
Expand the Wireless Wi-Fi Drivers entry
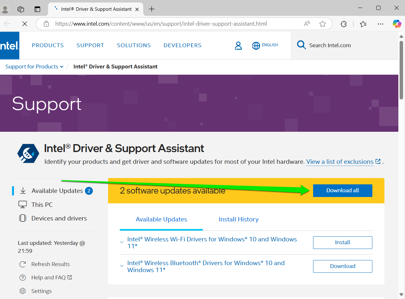point(122,242)
